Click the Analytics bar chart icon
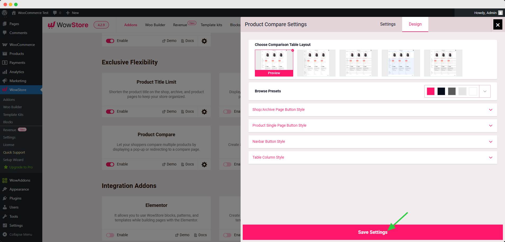 (4, 72)
